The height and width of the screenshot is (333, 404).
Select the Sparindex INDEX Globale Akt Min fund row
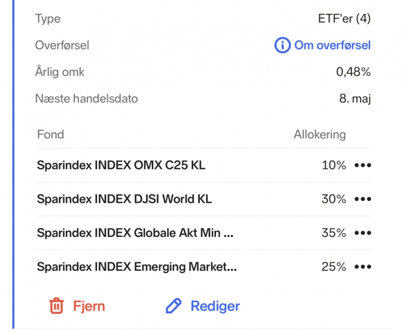pyautogui.click(x=203, y=233)
